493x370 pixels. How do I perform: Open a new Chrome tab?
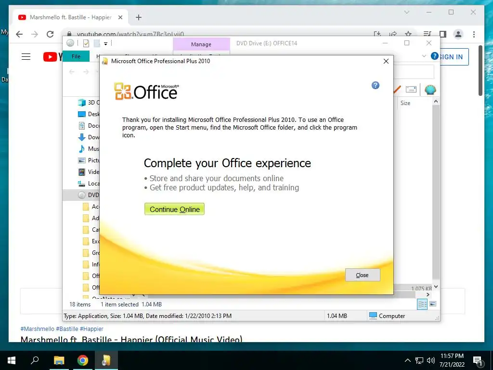click(x=139, y=18)
